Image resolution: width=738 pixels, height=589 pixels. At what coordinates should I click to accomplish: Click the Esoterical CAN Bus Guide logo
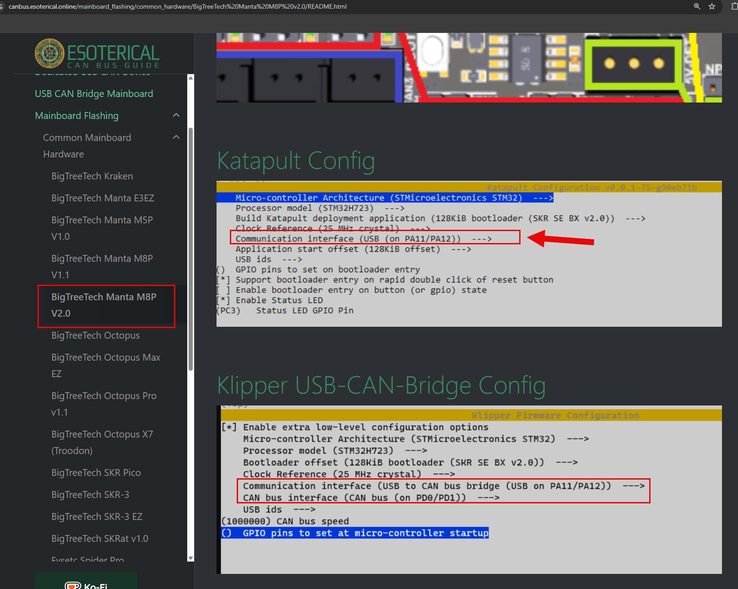pos(97,54)
